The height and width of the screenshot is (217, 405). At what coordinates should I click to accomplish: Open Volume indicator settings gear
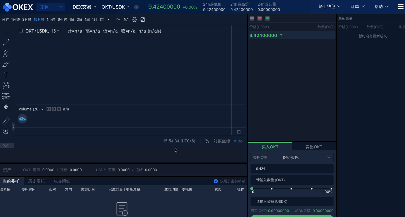click(x=54, y=109)
